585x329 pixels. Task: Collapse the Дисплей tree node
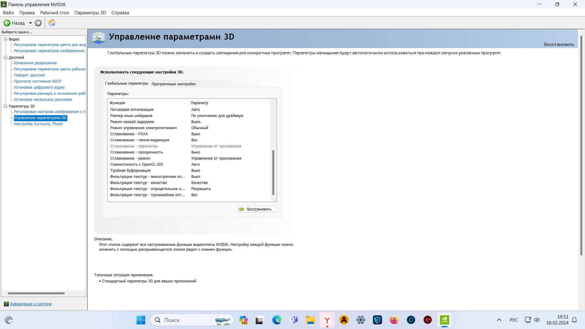point(5,57)
